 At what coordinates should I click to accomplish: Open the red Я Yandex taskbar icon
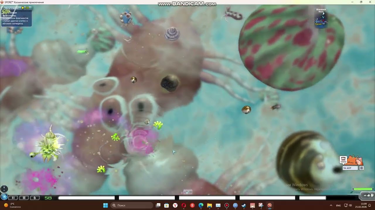[x=192, y=205]
